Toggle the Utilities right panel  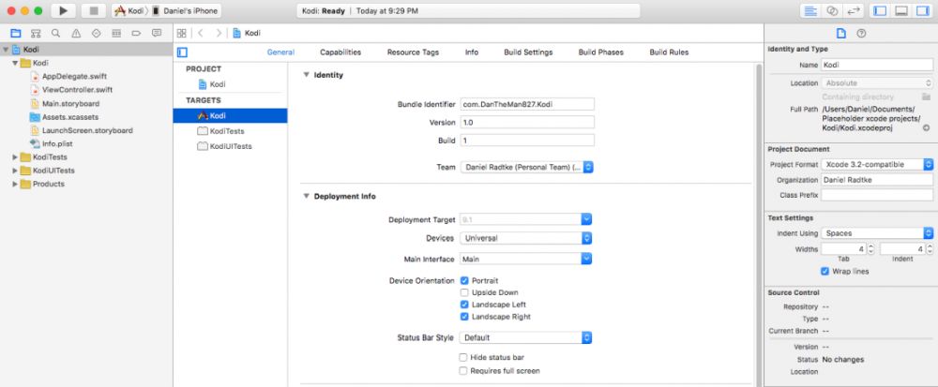[923, 10]
